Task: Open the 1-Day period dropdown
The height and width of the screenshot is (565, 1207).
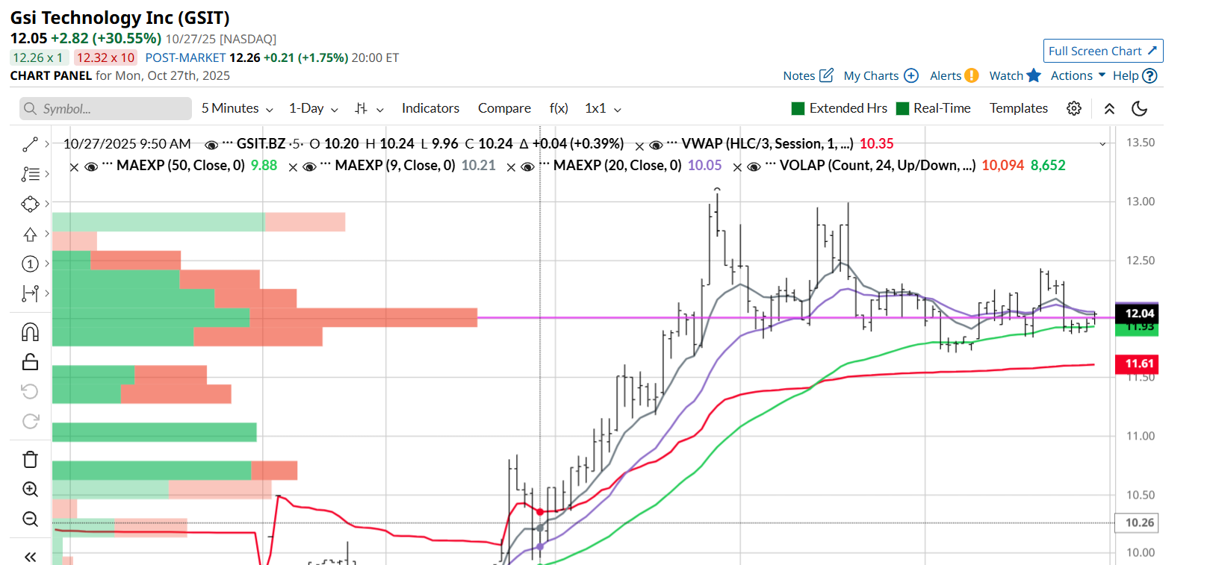Action: point(313,109)
